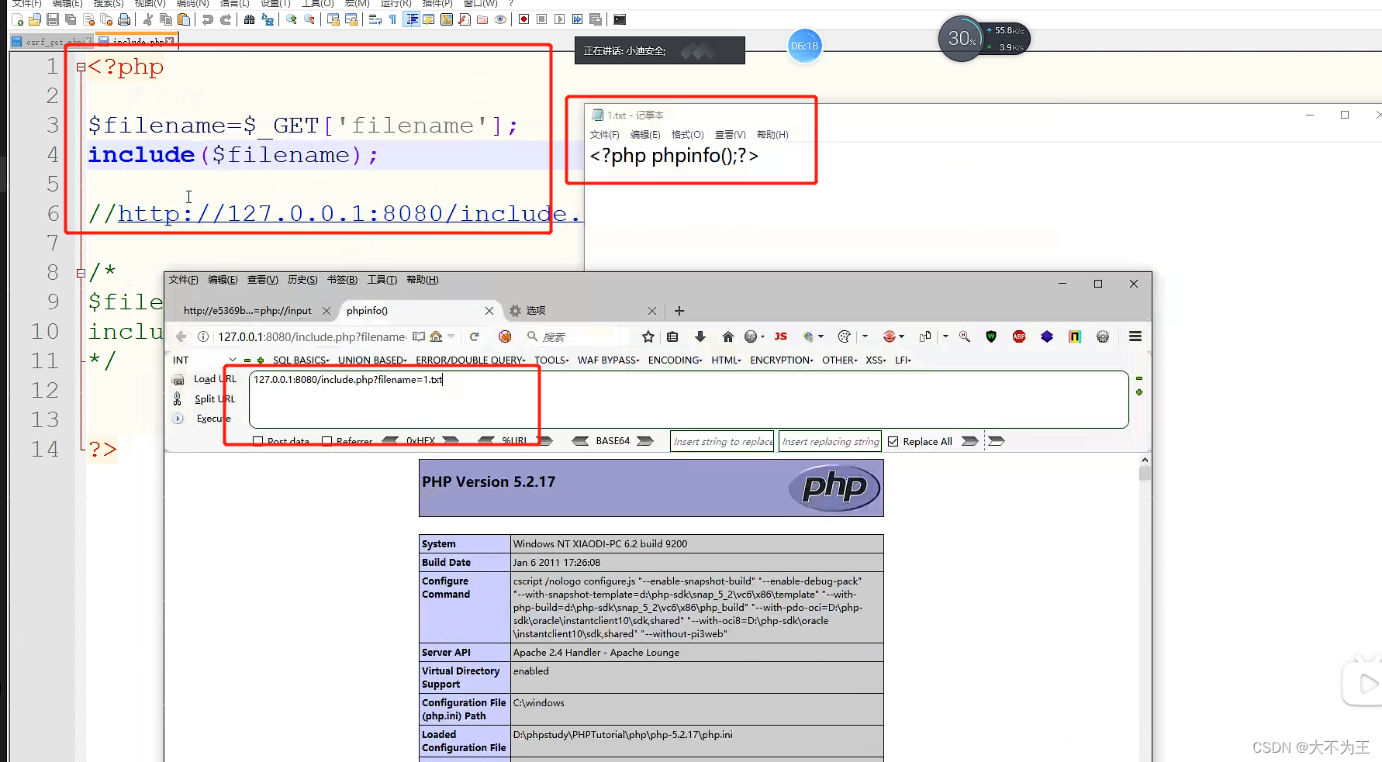1382x762 pixels.
Task: Open Notepad++ 插件(P) menu
Action: pyautogui.click(x=437, y=4)
